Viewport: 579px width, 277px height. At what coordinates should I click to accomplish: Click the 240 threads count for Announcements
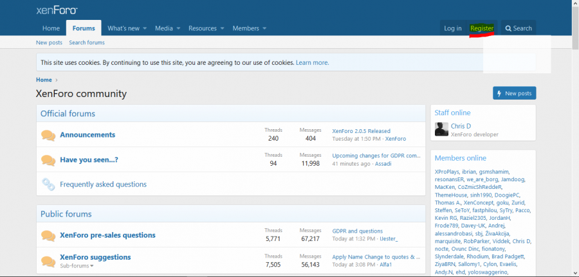click(273, 139)
